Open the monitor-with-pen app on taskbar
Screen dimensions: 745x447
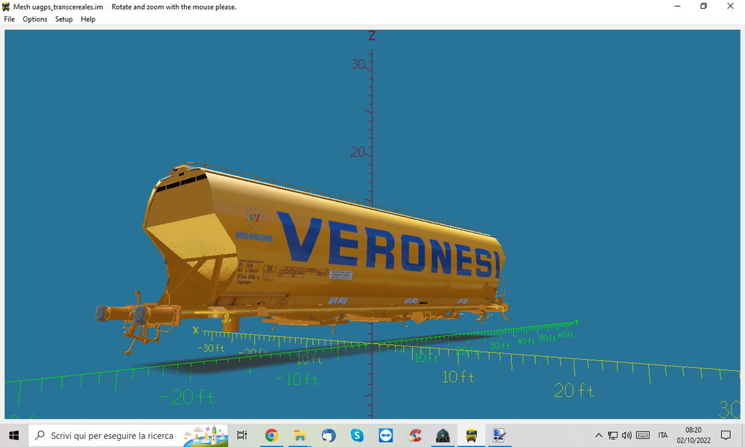(x=499, y=435)
